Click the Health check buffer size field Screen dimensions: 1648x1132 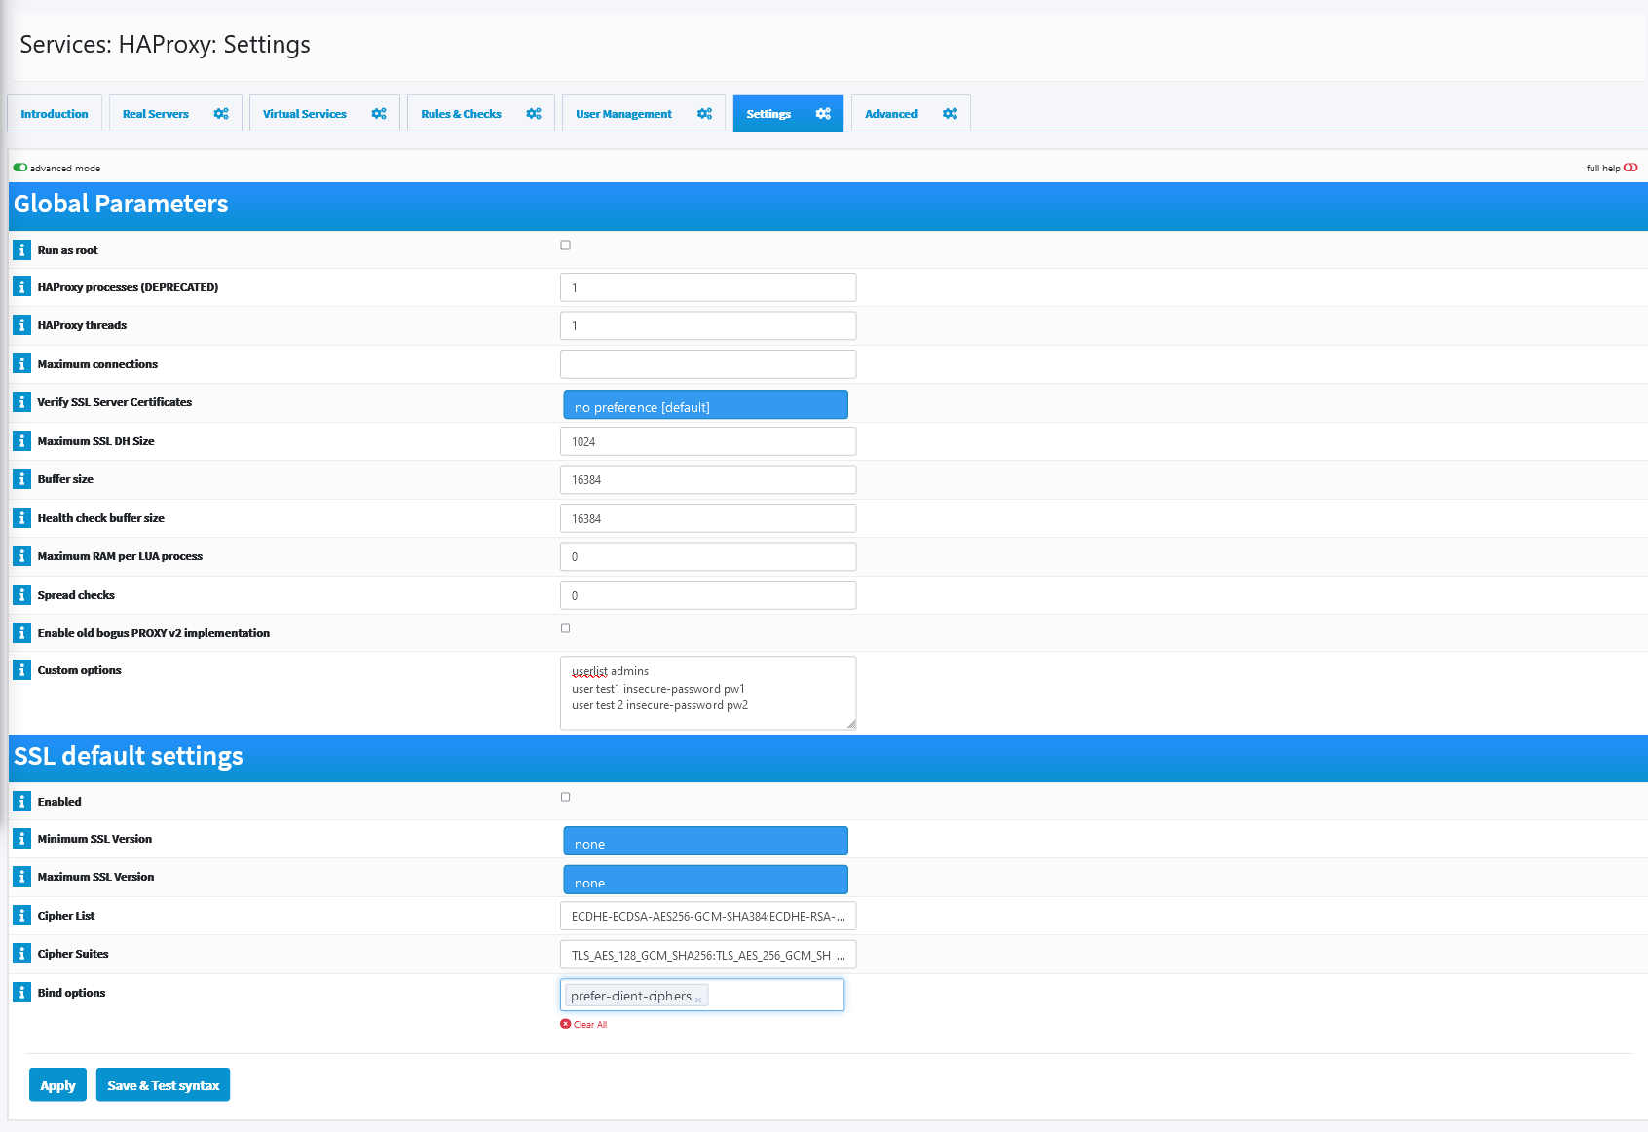coord(708,518)
